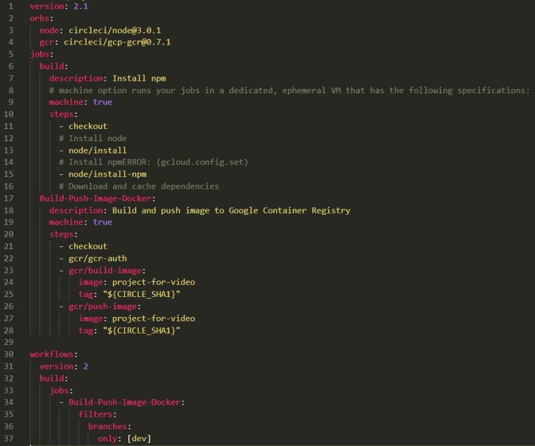Click the CIRCLE_SHA1 tag on line 25
The height and width of the screenshot is (446, 535).
[142, 294]
